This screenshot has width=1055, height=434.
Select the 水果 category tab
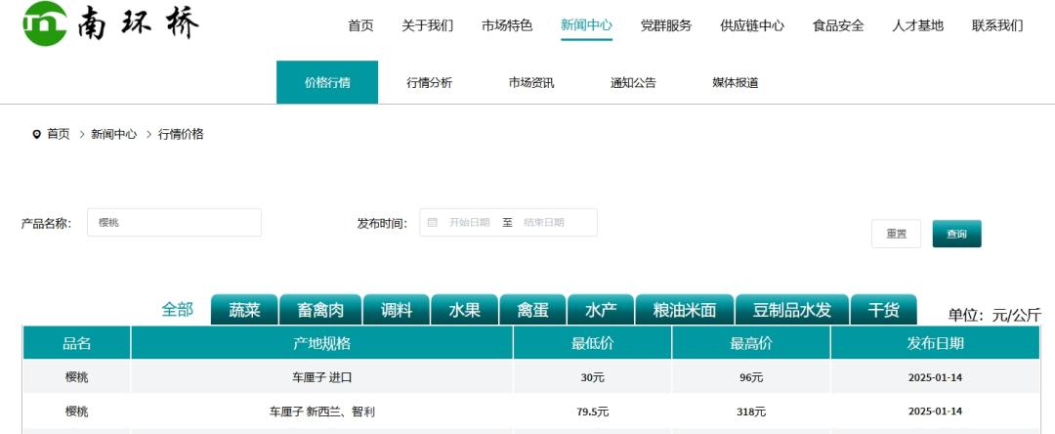click(x=464, y=310)
